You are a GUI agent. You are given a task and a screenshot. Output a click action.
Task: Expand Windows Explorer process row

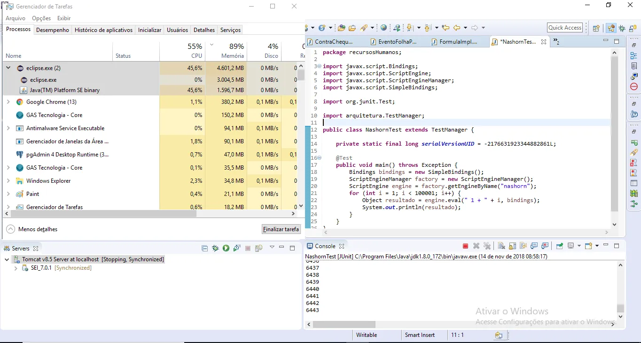coord(8,181)
